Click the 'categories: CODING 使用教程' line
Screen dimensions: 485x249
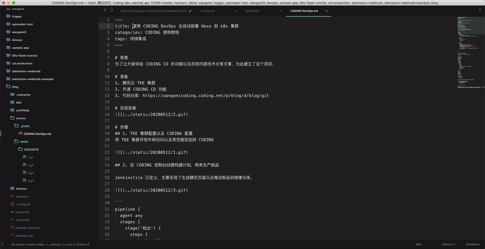point(147,32)
